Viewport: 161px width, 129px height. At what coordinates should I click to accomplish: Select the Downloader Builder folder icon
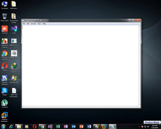tap(14, 18)
